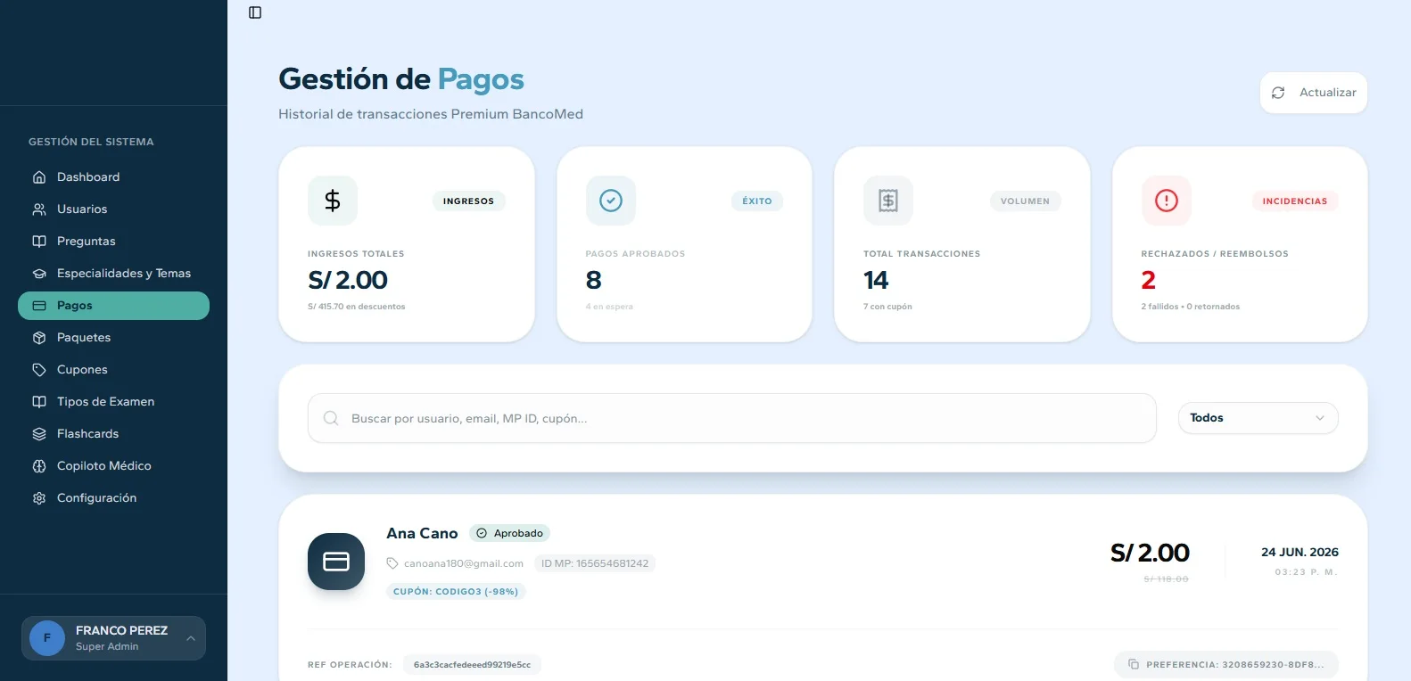This screenshot has height=681, width=1411.
Task: Click the Copiloto Médico brain icon
Action: [39, 466]
